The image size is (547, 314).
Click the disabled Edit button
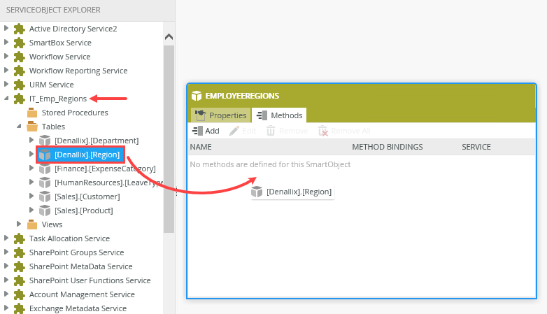(x=243, y=131)
